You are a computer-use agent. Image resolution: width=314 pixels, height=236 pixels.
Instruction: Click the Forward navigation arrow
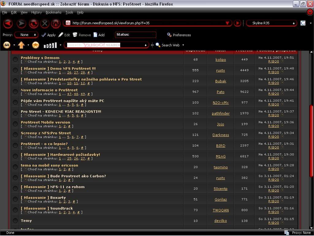[x=21, y=23]
